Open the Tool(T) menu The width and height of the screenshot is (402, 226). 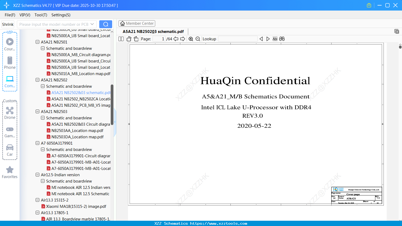[41, 15]
